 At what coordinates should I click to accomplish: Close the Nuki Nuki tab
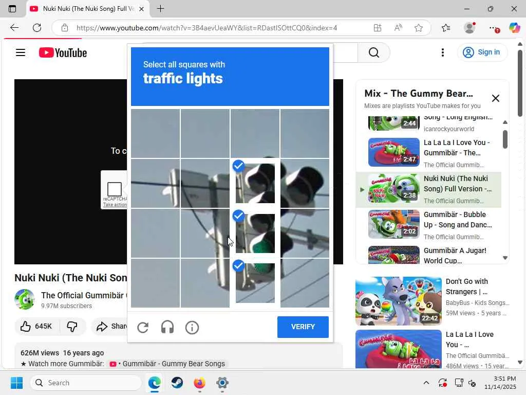tap(142, 9)
